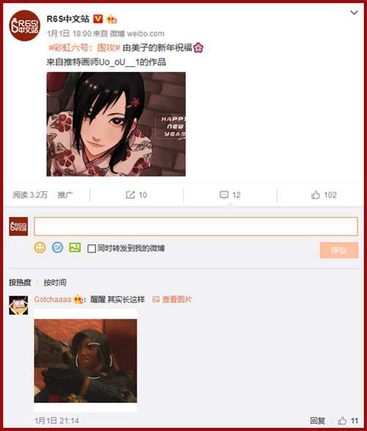Focus the comment text input box
The width and height of the screenshot is (367, 431).
(196, 227)
